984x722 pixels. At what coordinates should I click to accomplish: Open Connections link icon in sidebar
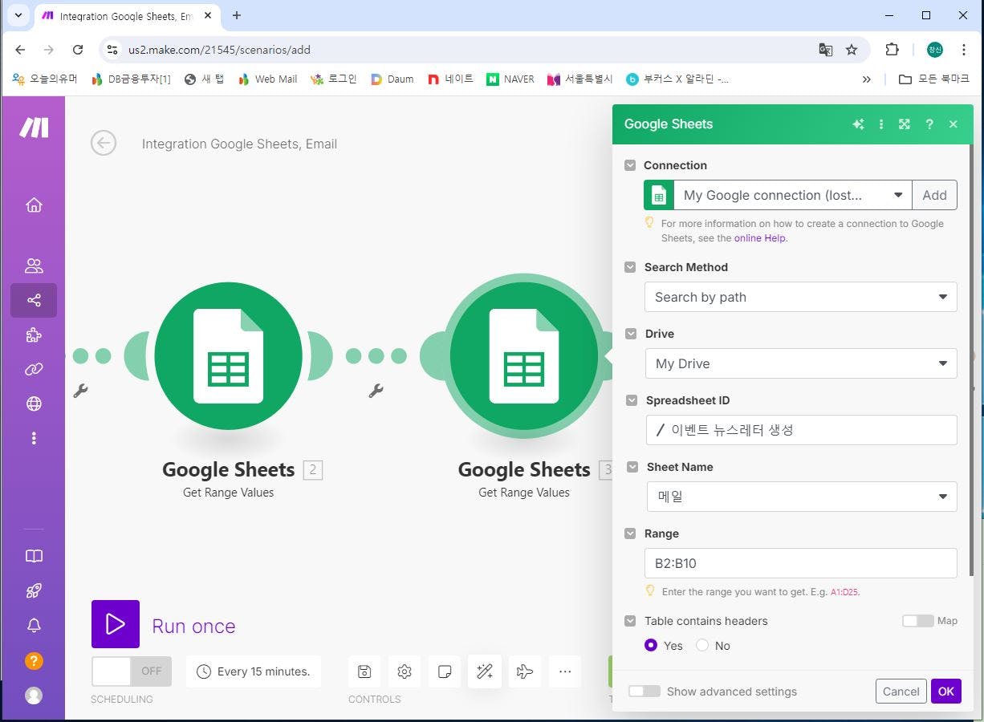[34, 369]
